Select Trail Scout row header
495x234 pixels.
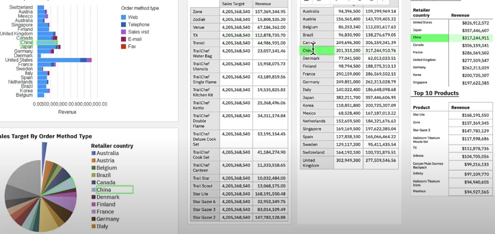pos(205,186)
